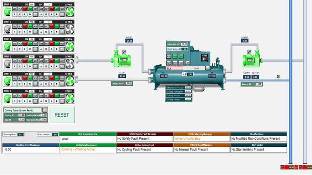This screenshot has width=312, height=175.
Task: Click the CFAN 6 fan icon
Action: tap(70, 12)
